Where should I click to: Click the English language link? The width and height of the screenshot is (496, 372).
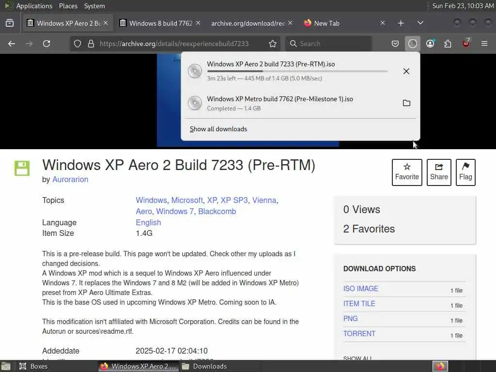pos(148,222)
